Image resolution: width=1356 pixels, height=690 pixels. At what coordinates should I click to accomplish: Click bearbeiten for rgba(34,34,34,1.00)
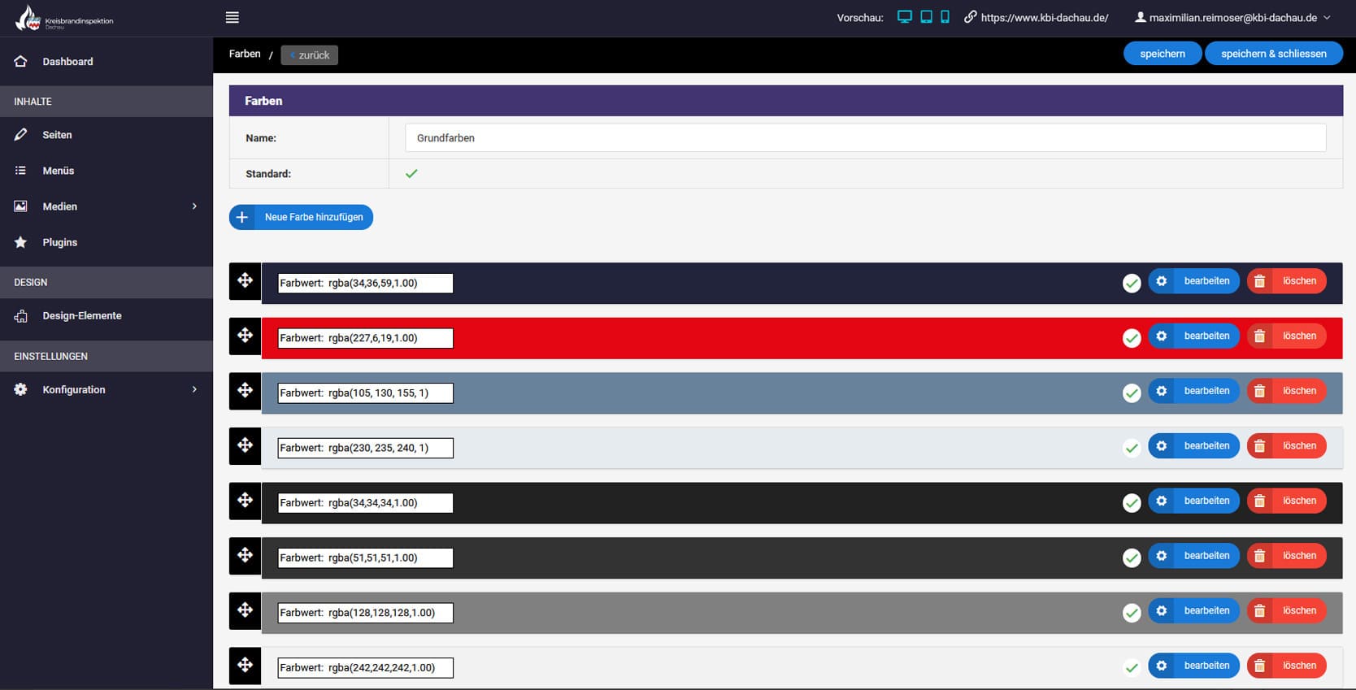[x=1194, y=501]
